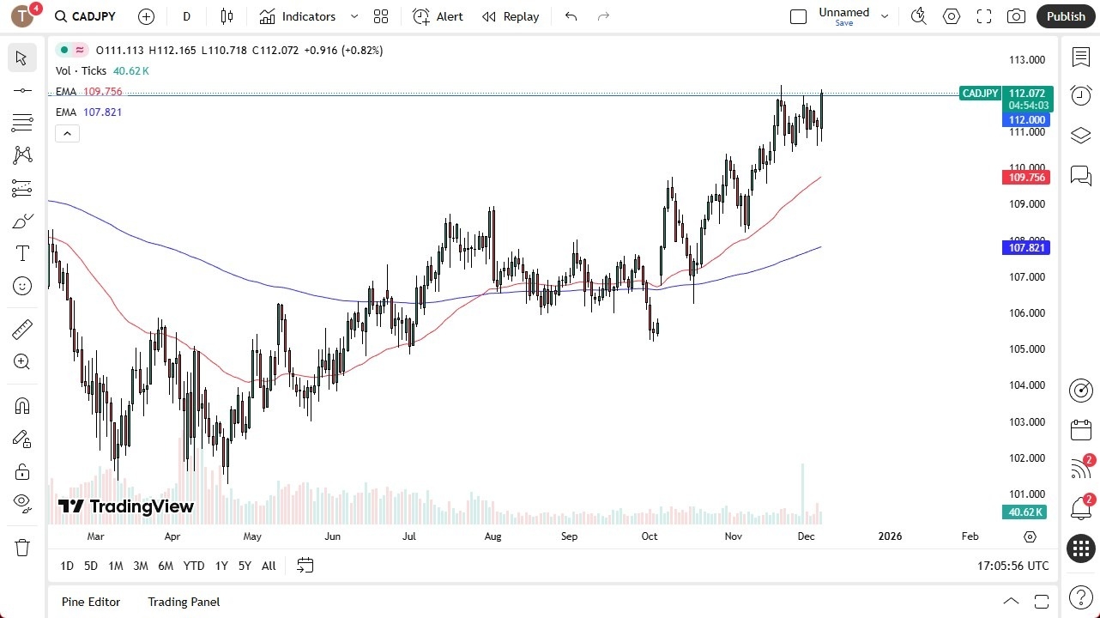Open the Trading Panel tab
1100x618 pixels.
184,602
